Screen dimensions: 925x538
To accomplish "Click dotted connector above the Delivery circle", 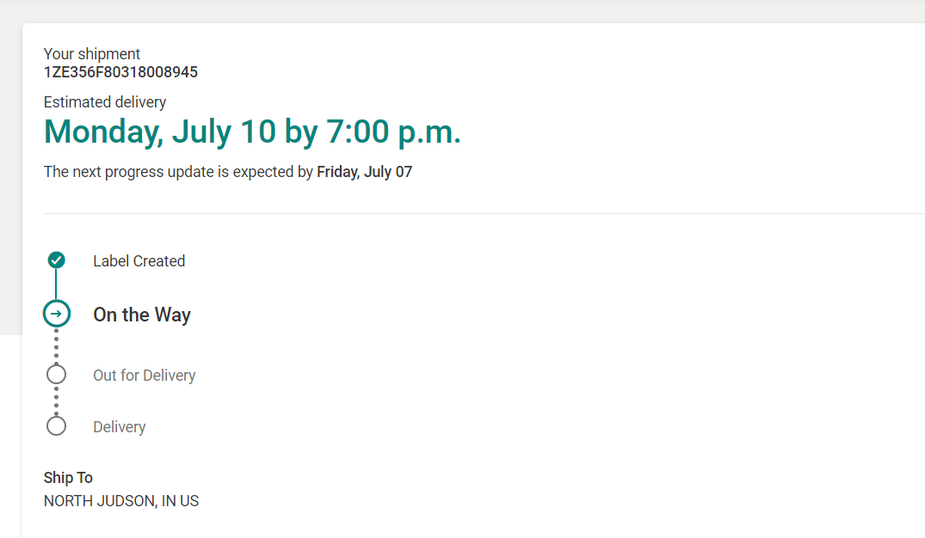I will coord(56,400).
